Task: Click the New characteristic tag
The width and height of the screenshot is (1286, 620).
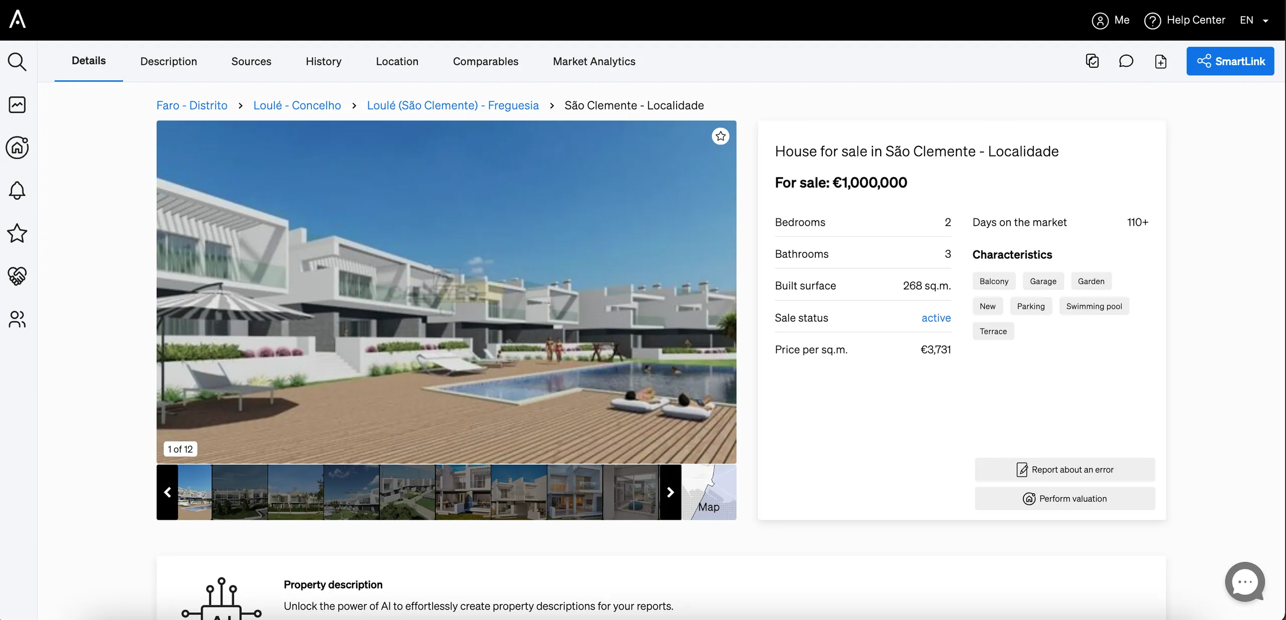Action: coord(987,306)
